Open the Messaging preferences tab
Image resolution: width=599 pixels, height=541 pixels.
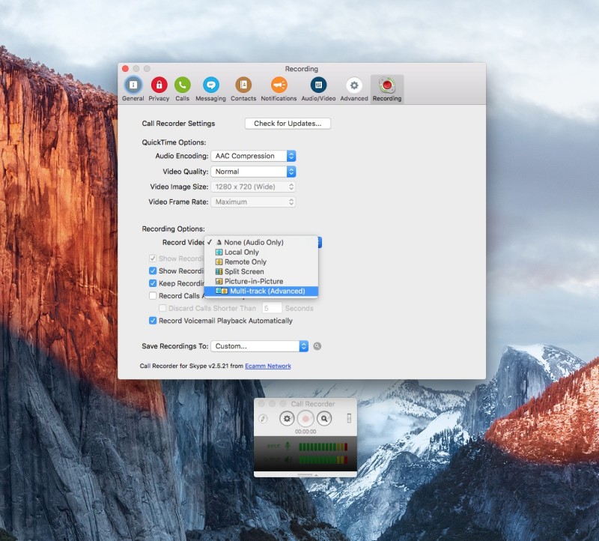coord(210,88)
